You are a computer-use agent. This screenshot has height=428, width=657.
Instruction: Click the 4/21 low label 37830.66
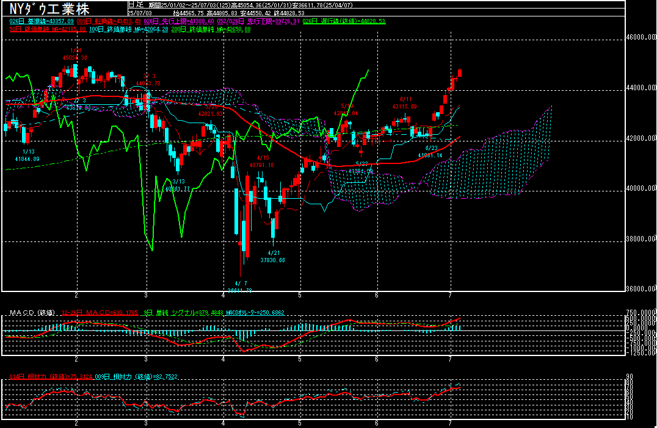(x=273, y=257)
